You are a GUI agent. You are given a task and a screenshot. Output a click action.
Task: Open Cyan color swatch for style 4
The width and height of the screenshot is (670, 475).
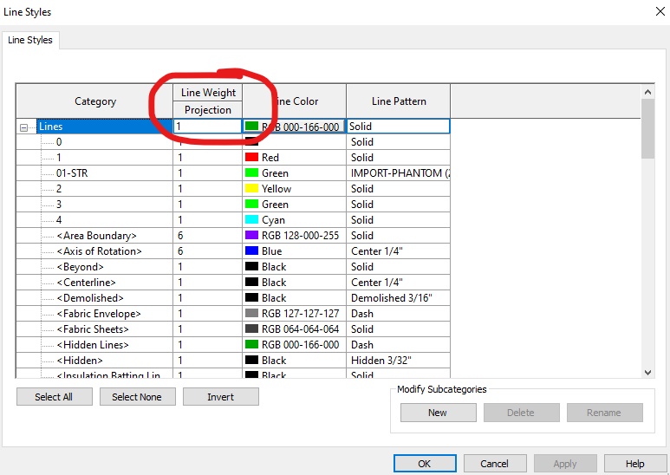[251, 219]
